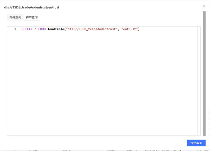Click the comma between the two string arguments

point(119,29)
